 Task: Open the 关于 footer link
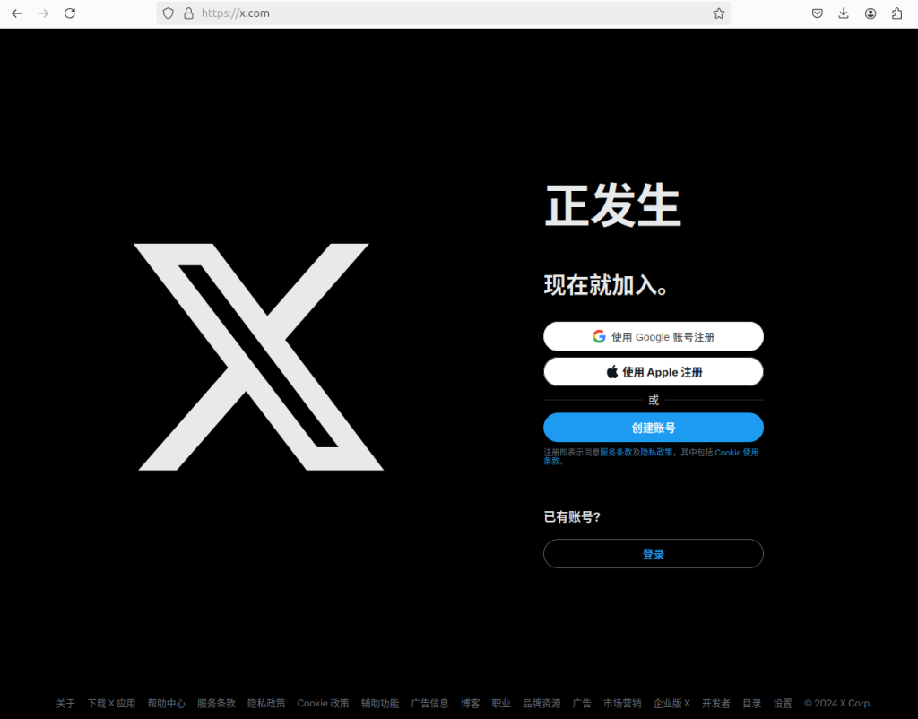click(65, 704)
